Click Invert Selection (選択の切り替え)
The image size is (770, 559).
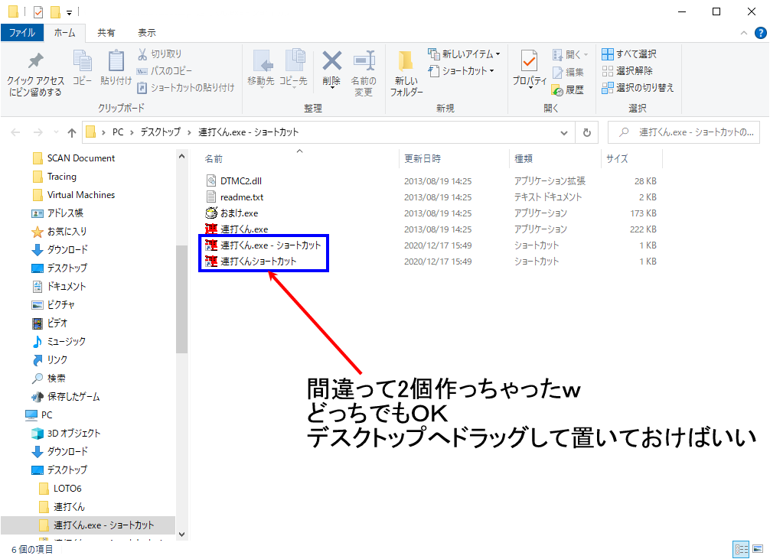637,88
